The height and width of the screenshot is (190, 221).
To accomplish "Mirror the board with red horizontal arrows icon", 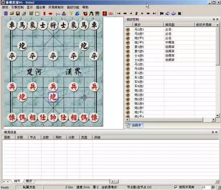I will click(50, 14).
